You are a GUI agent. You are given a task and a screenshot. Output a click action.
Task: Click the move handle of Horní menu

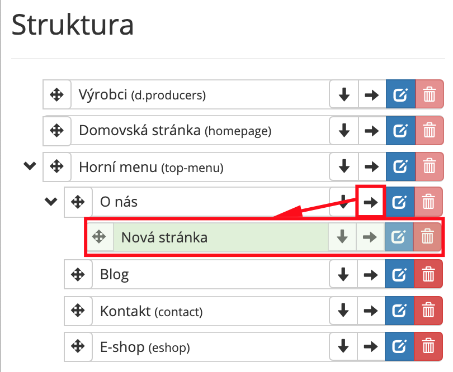[56, 166]
